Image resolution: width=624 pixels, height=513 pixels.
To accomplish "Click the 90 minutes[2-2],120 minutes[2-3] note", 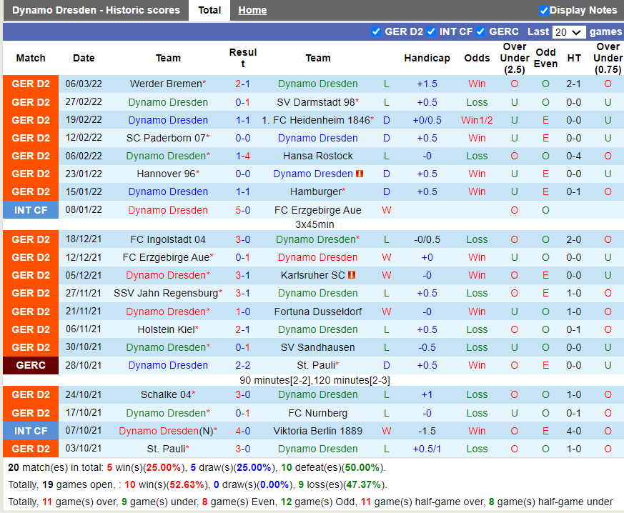I will tap(315, 380).
